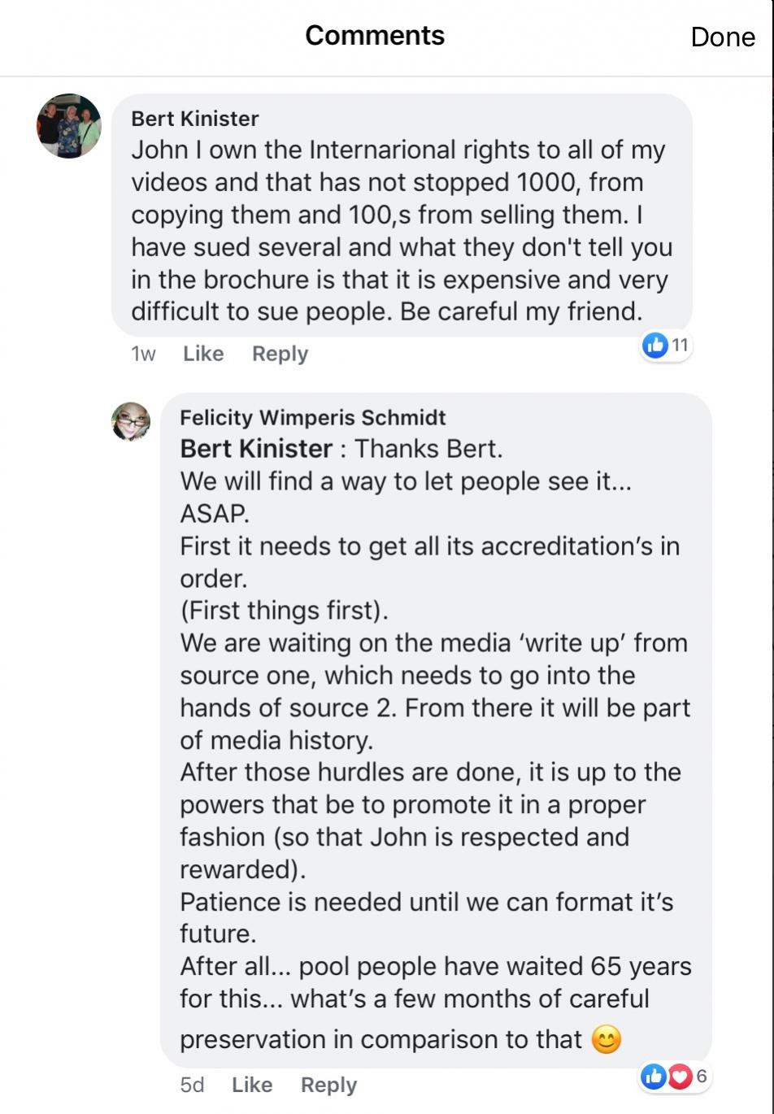Open Felicity Wimperis Schmidt's avatar
Image resolution: width=774 pixels, height=1114 pixels.
point(131,422)
